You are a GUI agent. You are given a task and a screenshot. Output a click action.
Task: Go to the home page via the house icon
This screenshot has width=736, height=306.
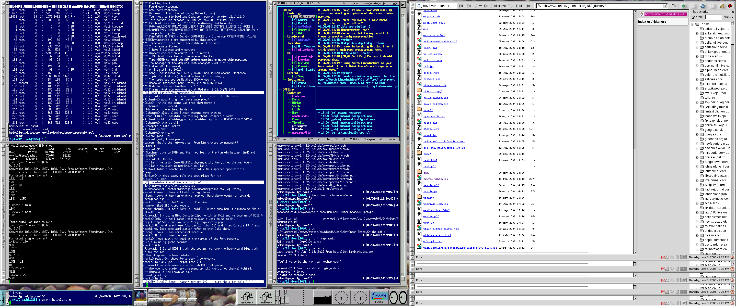click(x=722, y=6)
